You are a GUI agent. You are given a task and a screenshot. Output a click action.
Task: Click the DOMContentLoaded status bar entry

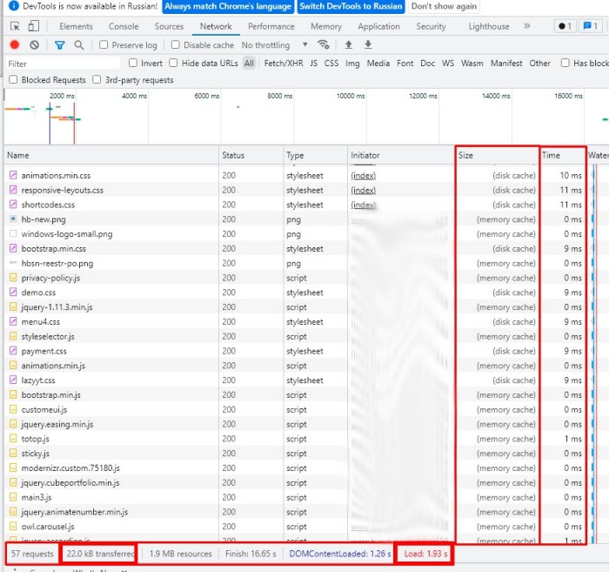point(340,554)
